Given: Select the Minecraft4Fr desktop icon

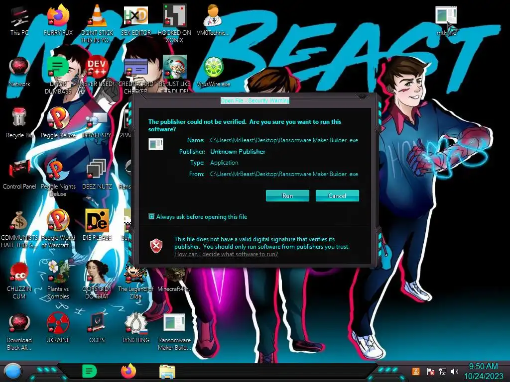Looking at the screenshot, I should [174, 279].
